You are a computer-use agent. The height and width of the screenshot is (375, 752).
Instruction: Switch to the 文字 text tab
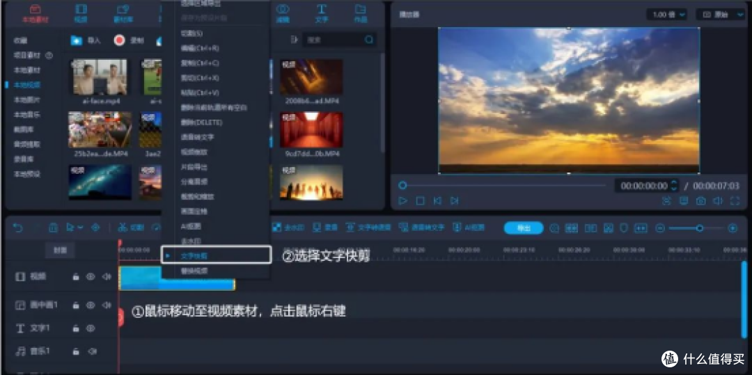pyautogui.click(x=322, y=14)
